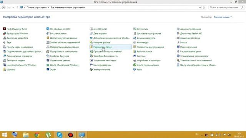The width and height of the screenshot is (246, 138).
Task: Open uTorrent from the taskbar
Action: click(48, 135)
